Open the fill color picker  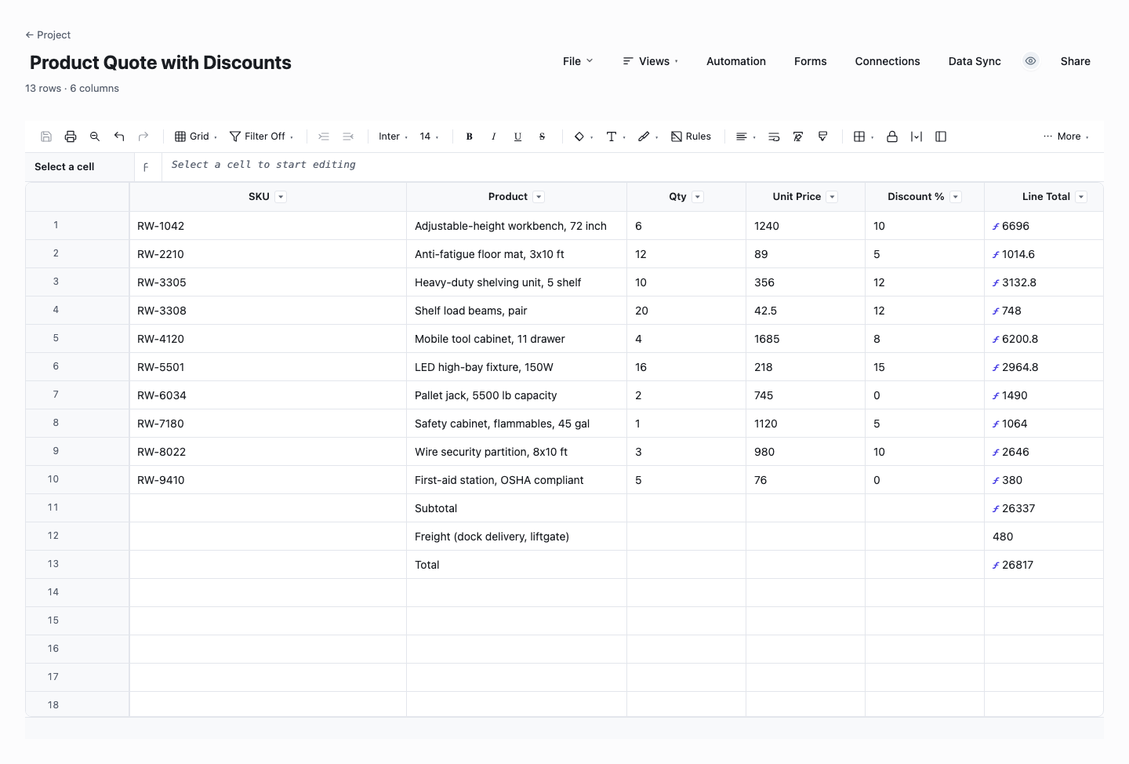583,136
